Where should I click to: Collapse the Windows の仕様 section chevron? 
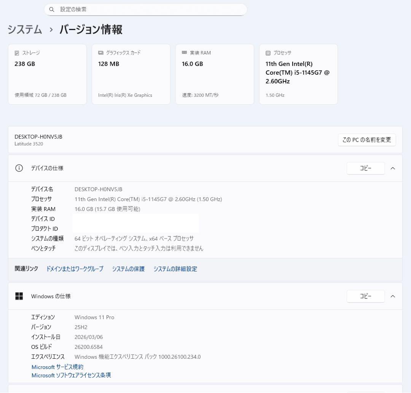393,296
